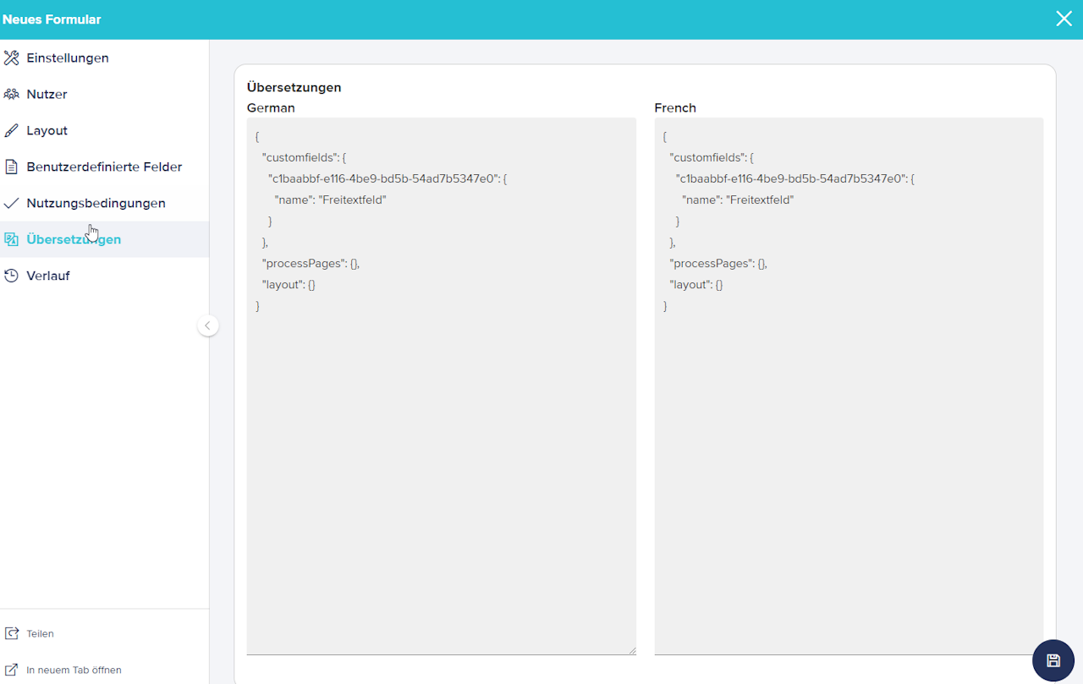Click the Neues Formular title
The image size is (1083, 684).
click(x=52, y=19)
